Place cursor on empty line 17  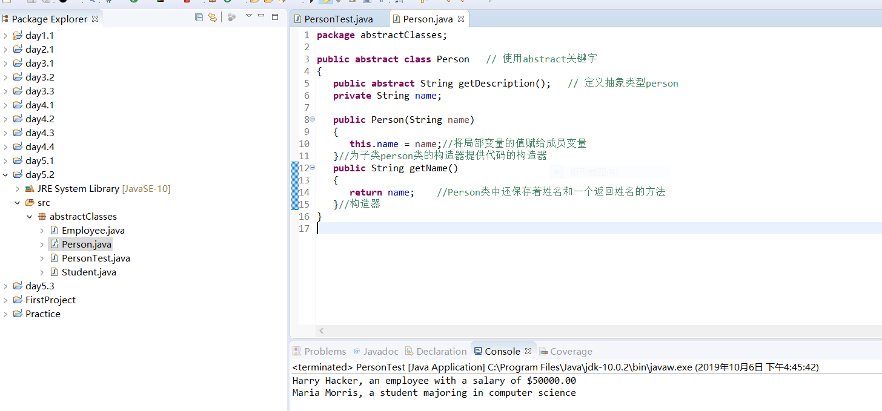598,228
